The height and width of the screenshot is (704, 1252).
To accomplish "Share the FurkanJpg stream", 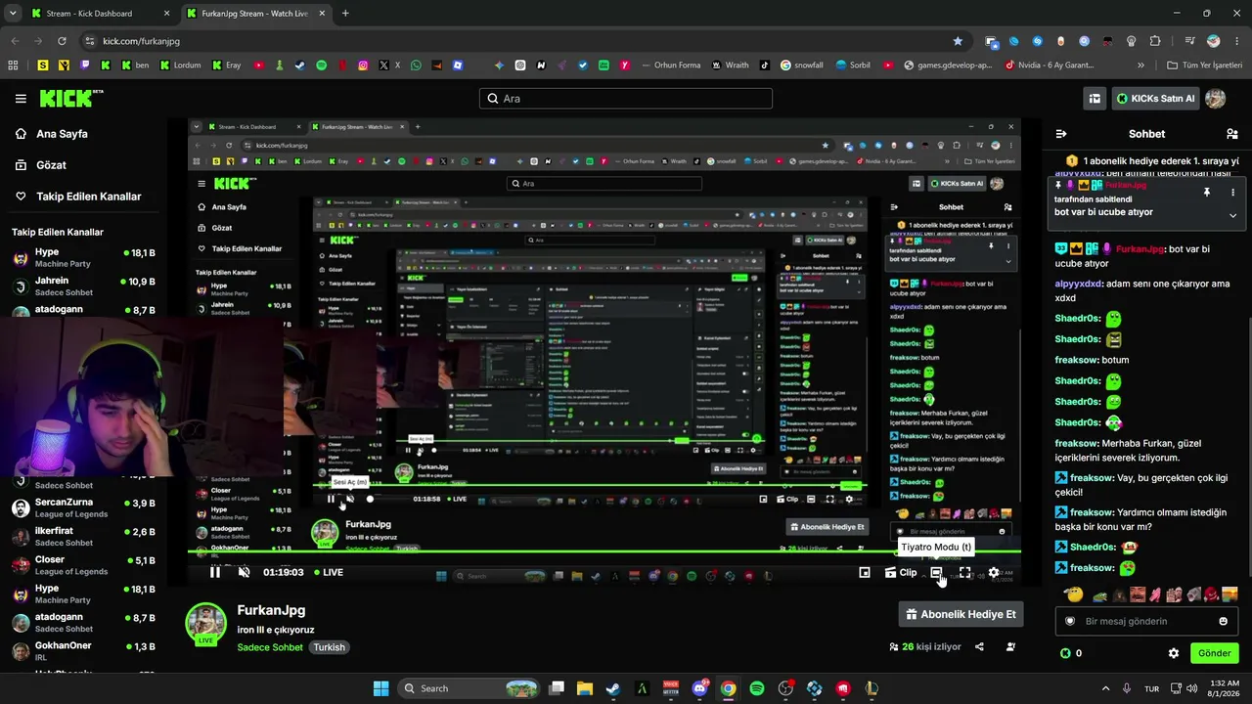I will pyautogui.click(x=979, y=646).
